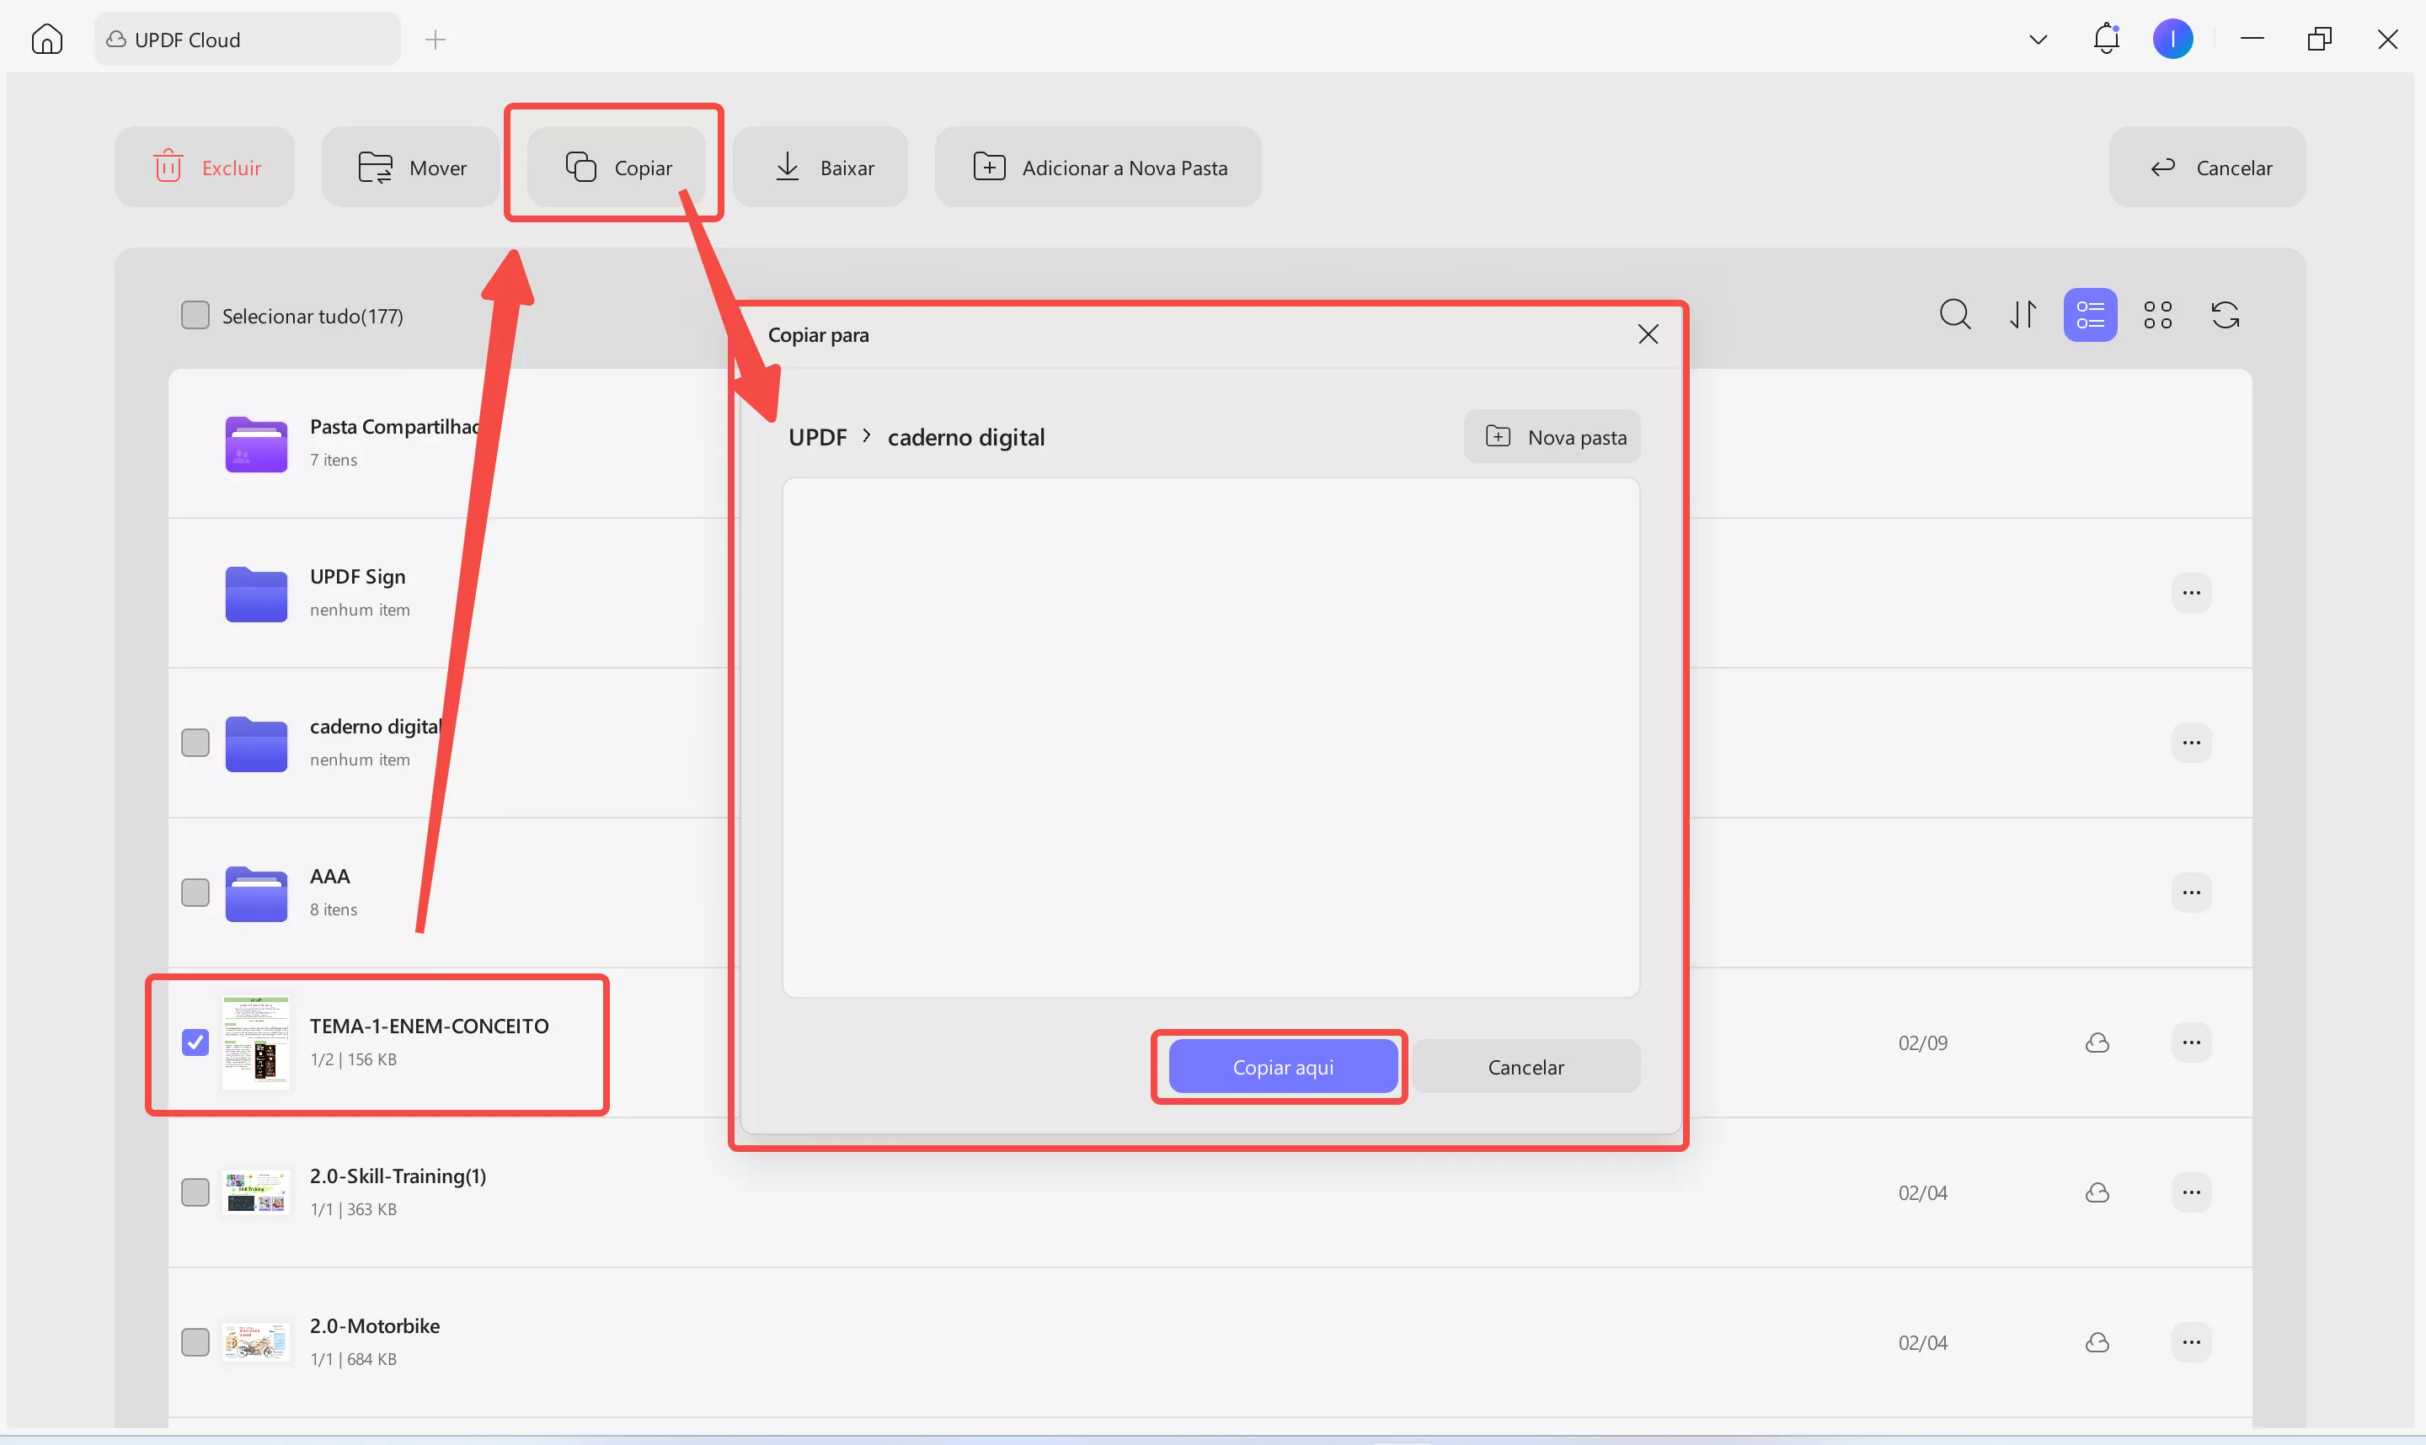Open the user profile avatar
Viewport: 2426px width, 1445px height.
tap(2172, 39)
